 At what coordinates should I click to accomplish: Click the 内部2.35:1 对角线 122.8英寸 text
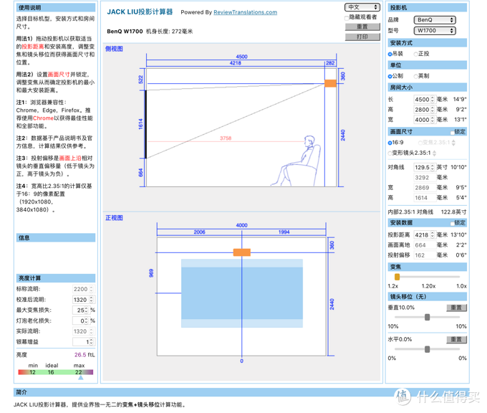[x=427, y=212]
